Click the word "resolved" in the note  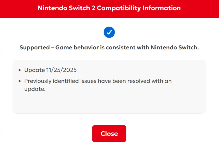(x=134, y=81)
